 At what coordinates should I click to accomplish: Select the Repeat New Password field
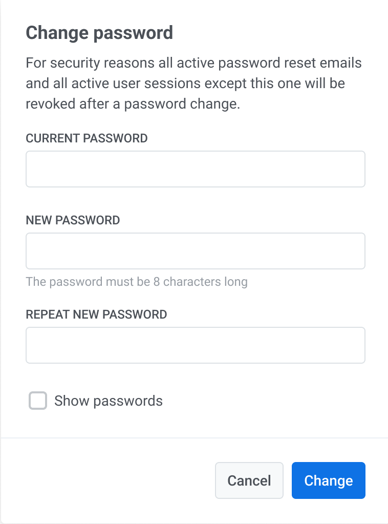(x=195, y=345)
